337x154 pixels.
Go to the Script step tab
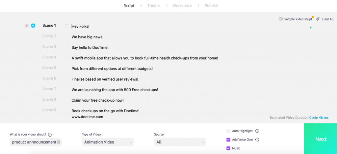tap(129, 6)
